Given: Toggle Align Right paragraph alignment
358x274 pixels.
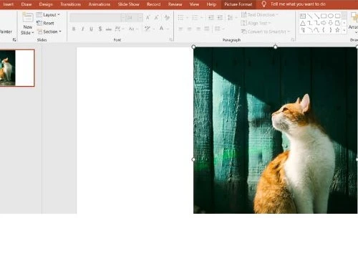Looking at the screenshot, I should (198, 29).
